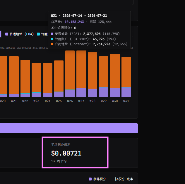
Task: Click the 平均积分成本 card label
Action: (x=61, y=144)
